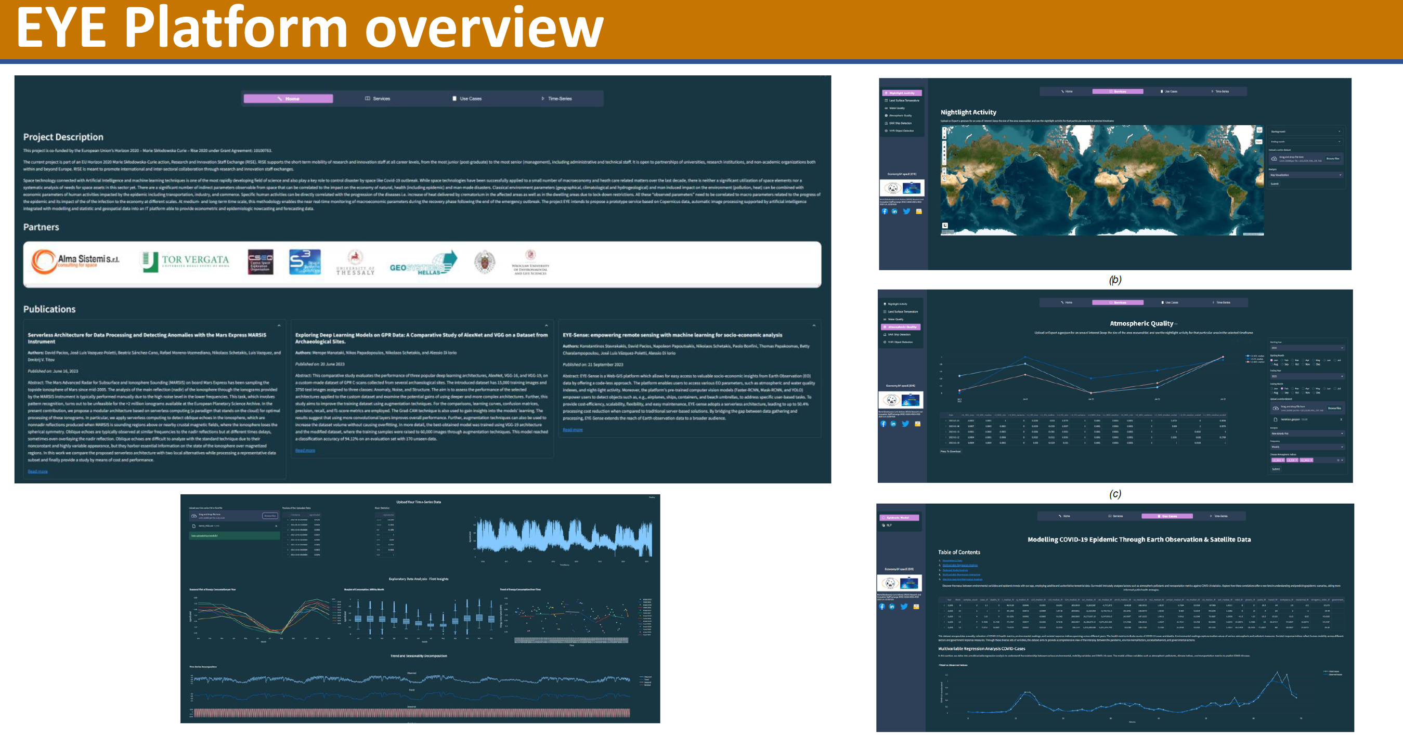Select Mar radio under Ending Month

click(1293, 389)
